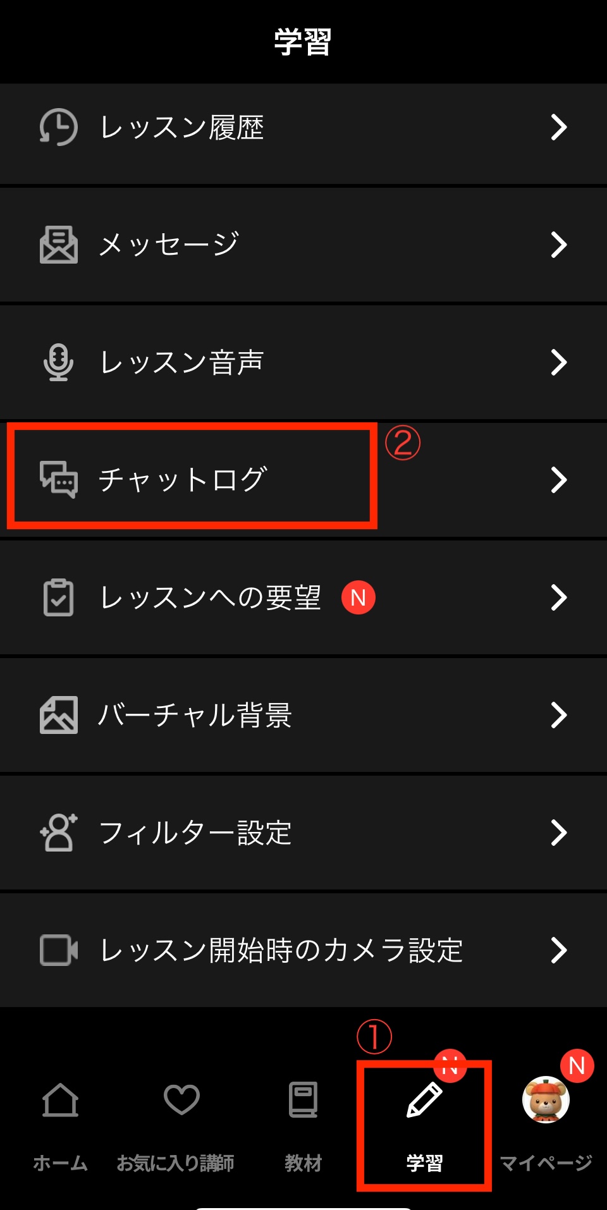Open マイページ via the bear avatar

tap(546, 1100)
